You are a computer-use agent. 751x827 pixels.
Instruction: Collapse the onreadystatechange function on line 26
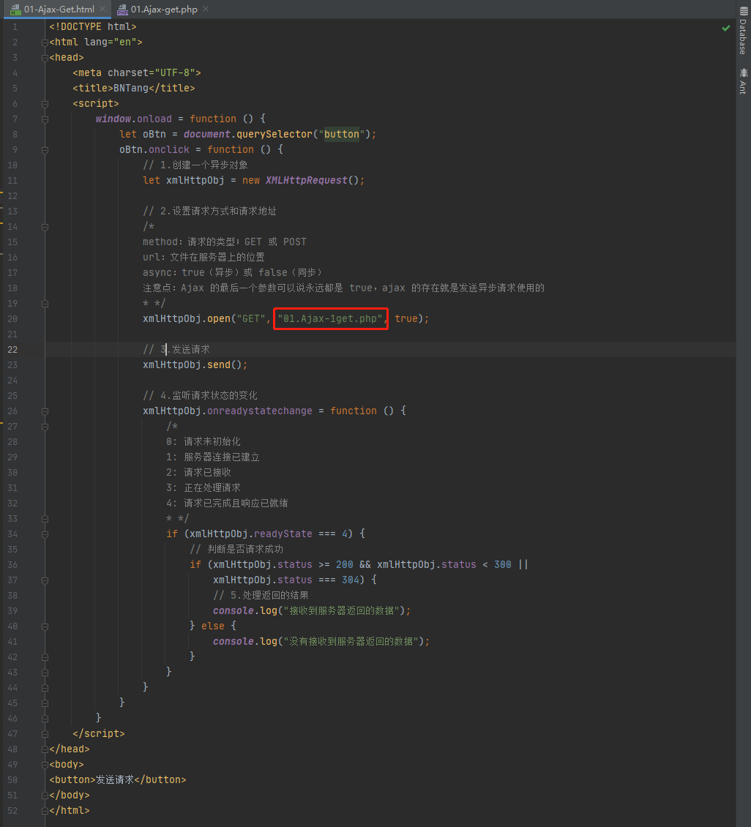pyautogui.click(x=45, y=411)
